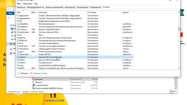
Task: Select the Sentinel LDK License Manager description
Action: point(50,57)
